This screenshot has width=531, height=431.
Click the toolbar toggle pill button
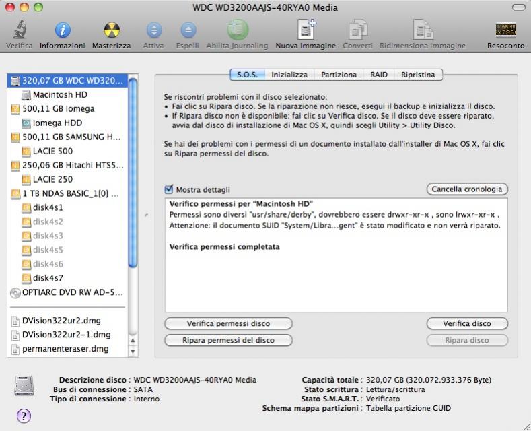(x=518, y=7)
